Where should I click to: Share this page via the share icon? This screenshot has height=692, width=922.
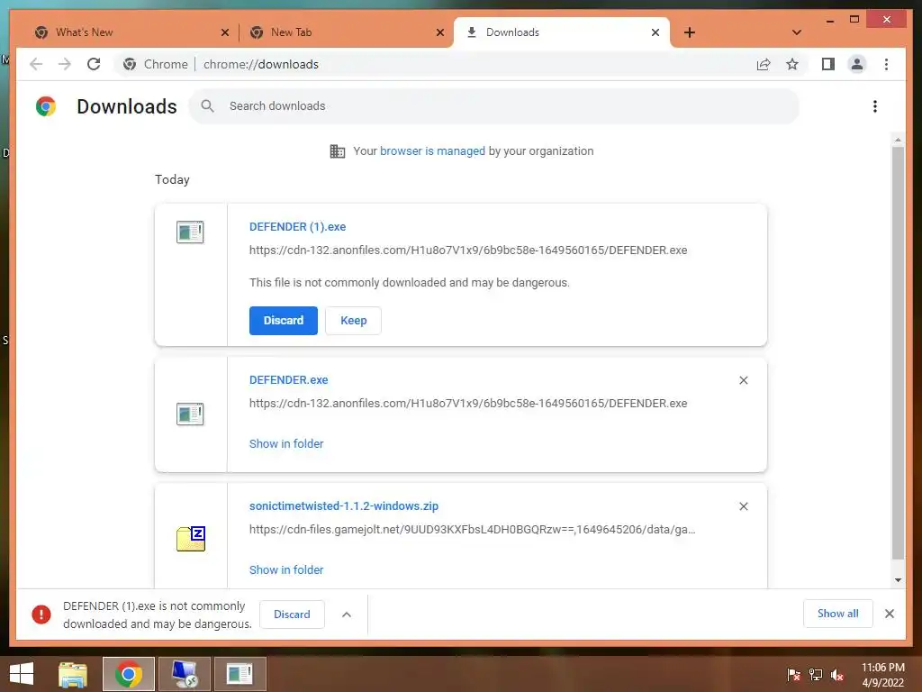[764, 64]
